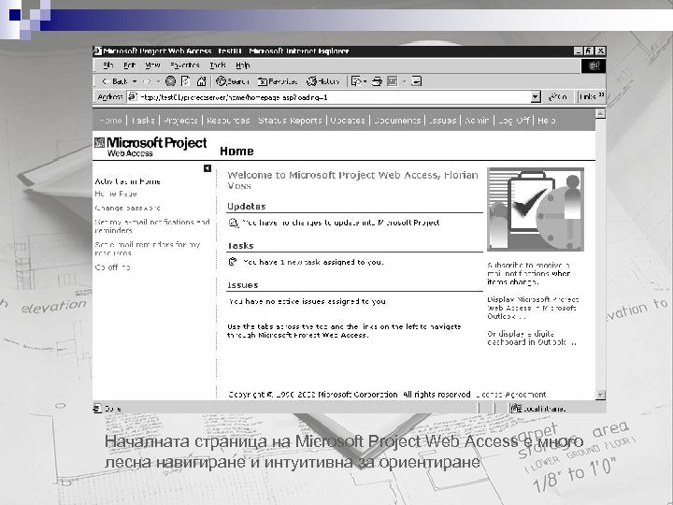The height and width of the screenshot is (505, 673).
Task: Click the Issues section heading
Action: point(242,285)
